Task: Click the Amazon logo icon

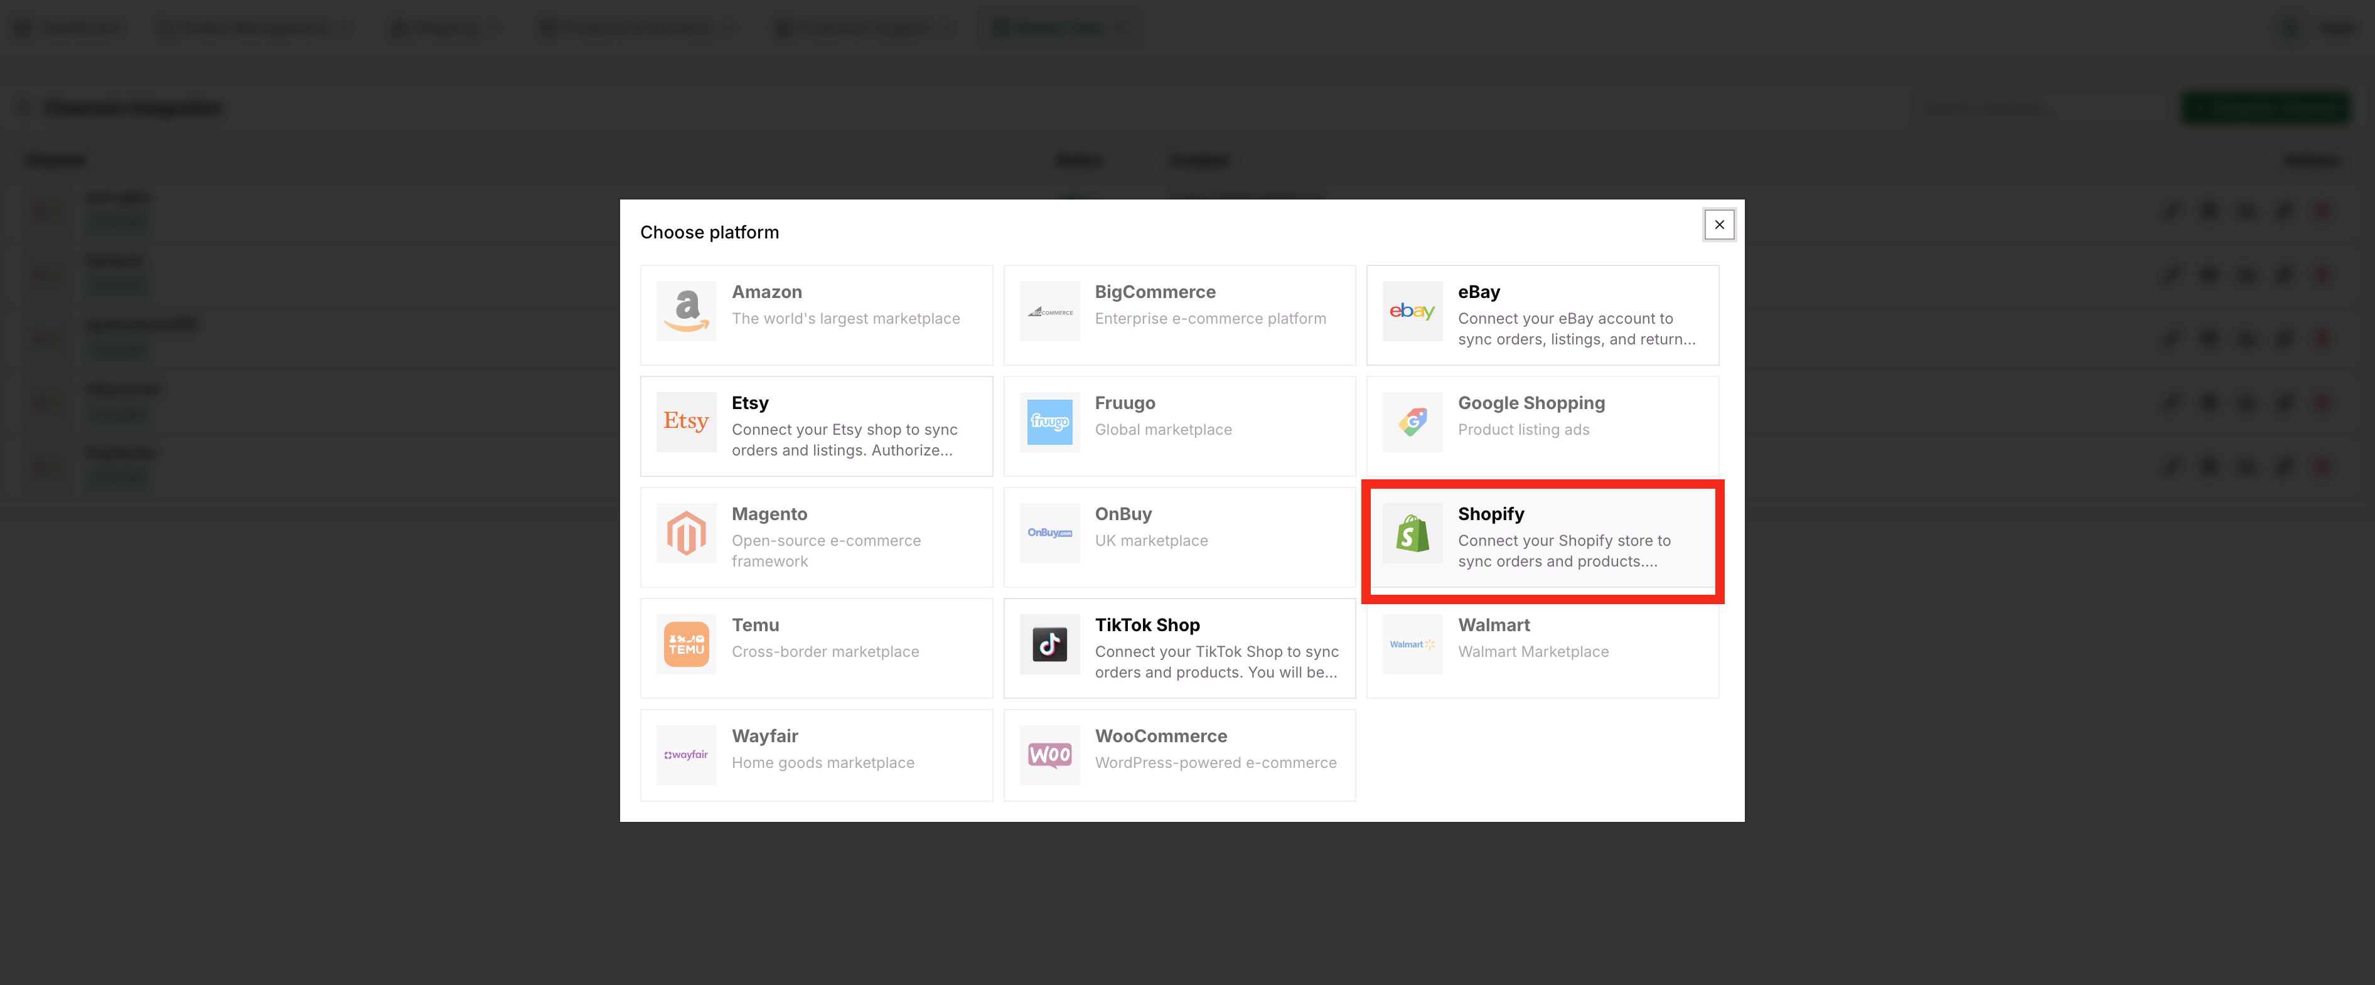Action: point(686,311)
